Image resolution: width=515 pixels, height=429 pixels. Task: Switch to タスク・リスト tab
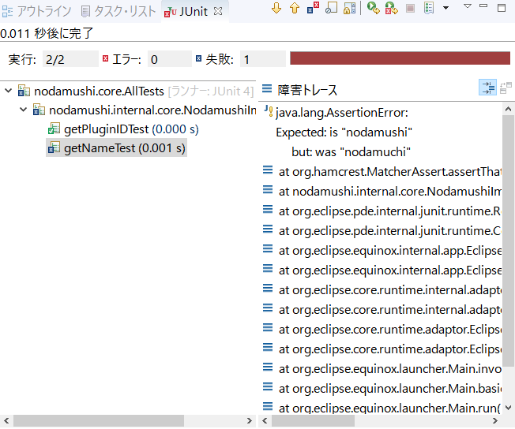point(118,12)
